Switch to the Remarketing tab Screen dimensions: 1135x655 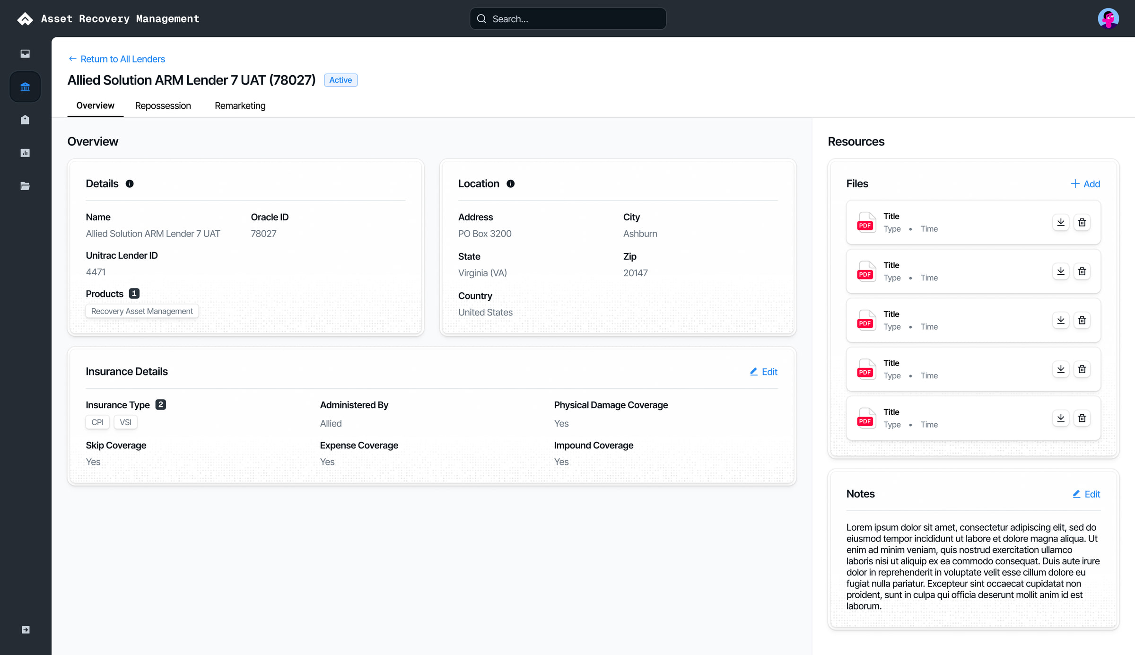coord(240,105)
